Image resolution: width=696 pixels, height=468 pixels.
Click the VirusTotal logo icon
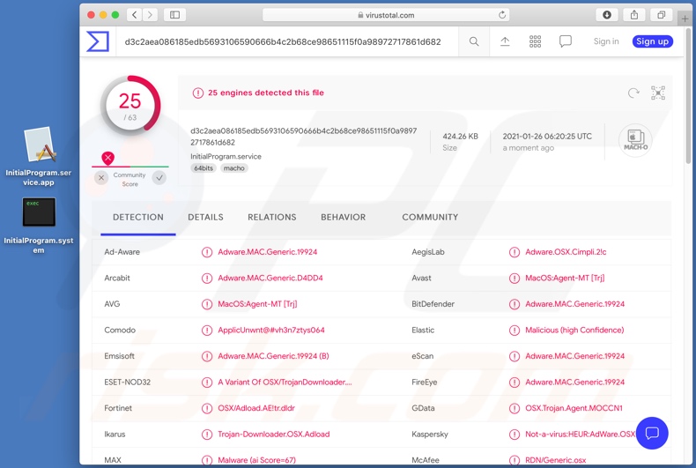click(x=98, y=41)
